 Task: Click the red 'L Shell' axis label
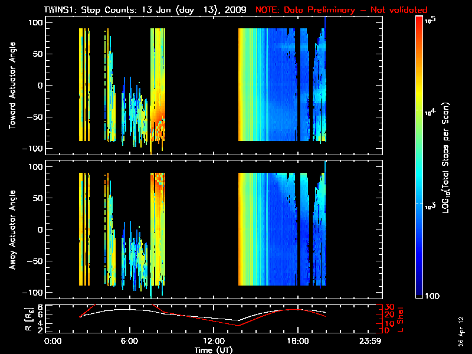tap(402, 319)
